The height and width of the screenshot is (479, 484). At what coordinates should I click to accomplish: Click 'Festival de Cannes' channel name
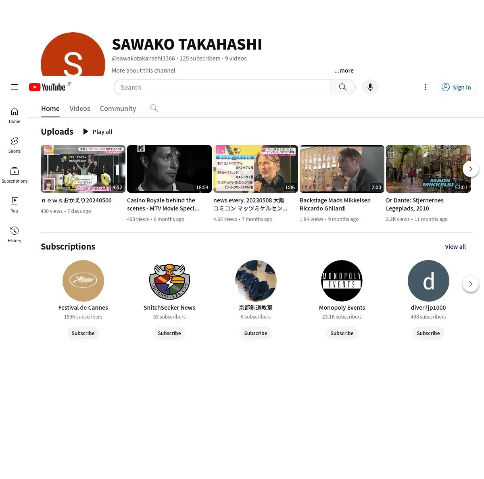(x=83, y=308)
